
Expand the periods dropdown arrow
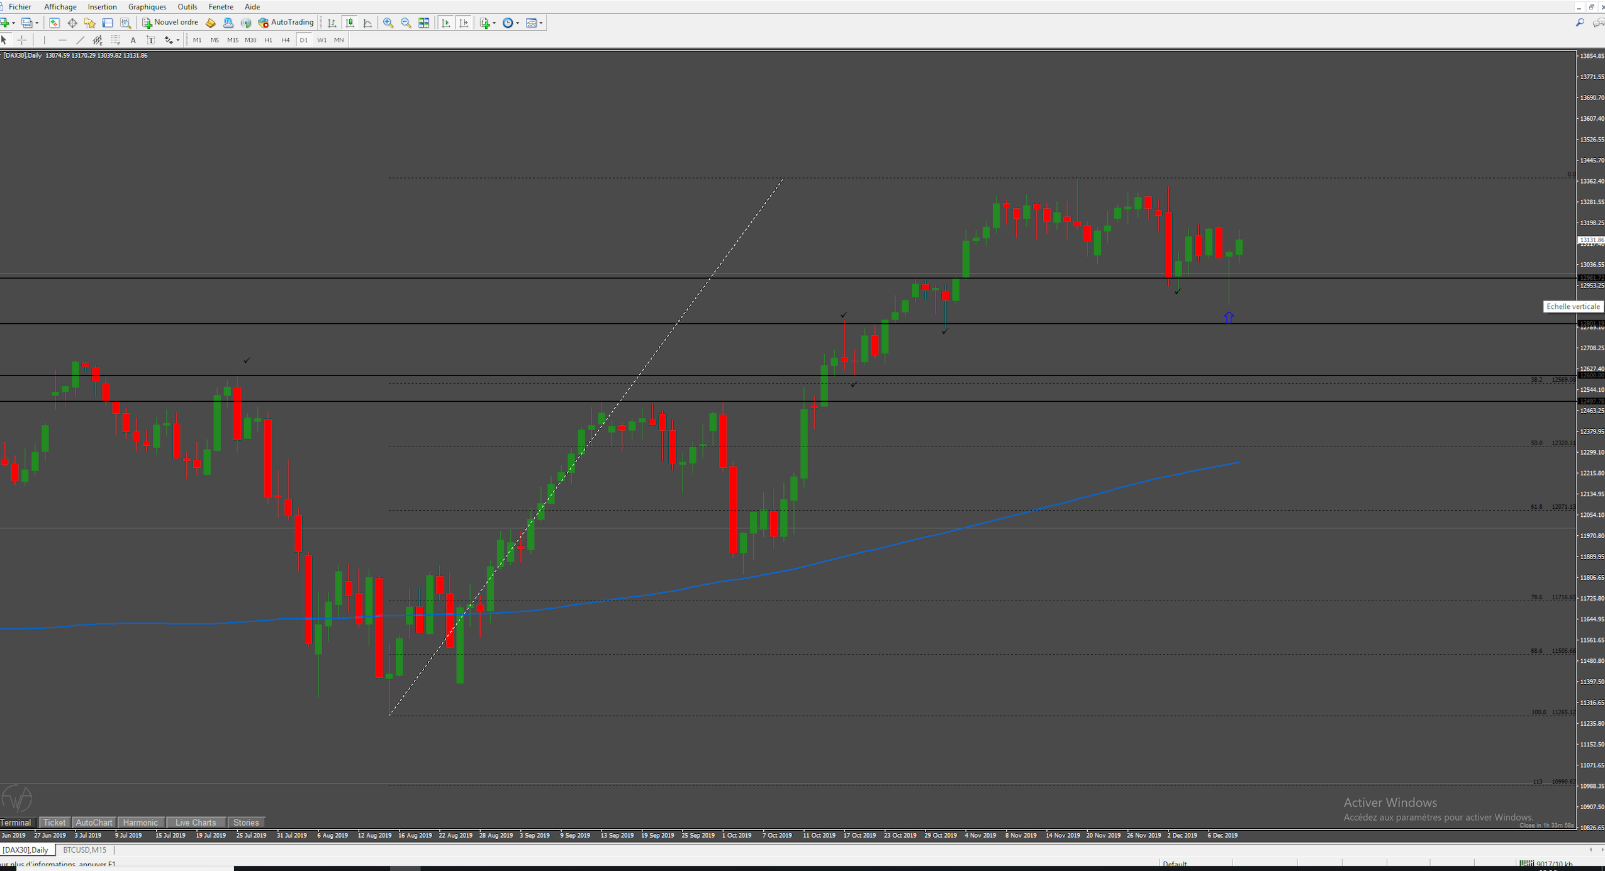518,23
